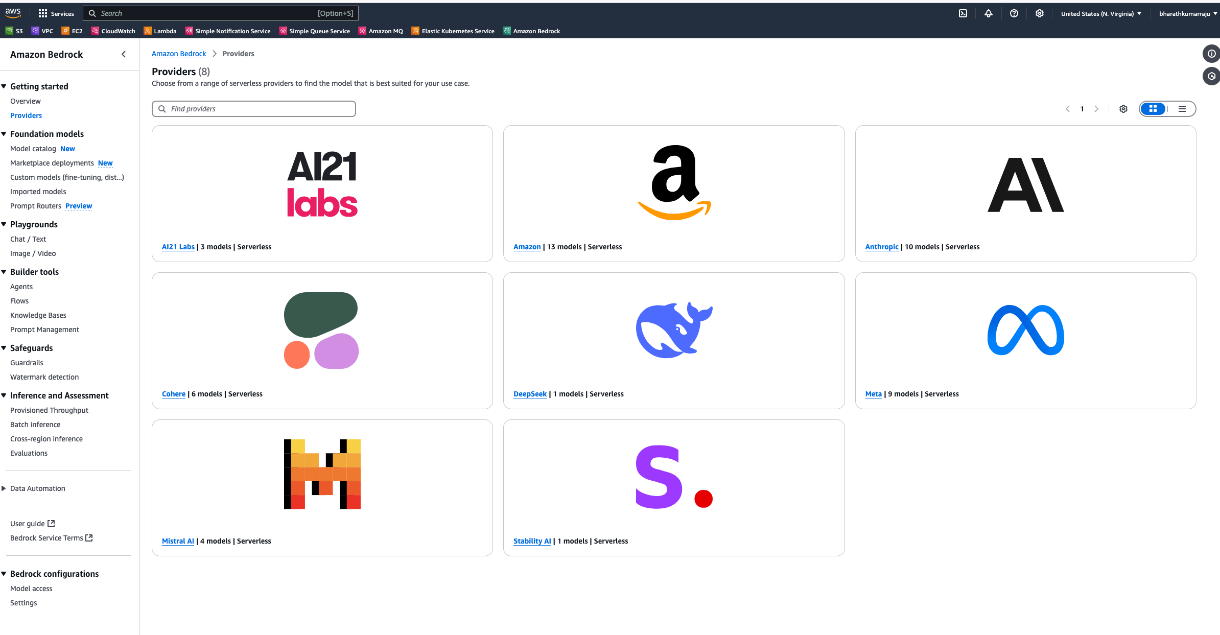
Task: Go to previous page of providers
Action: 1068,109
